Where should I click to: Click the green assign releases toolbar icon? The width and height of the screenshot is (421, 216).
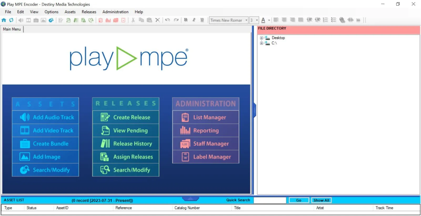pyautogui.click(x=83, y=20)
